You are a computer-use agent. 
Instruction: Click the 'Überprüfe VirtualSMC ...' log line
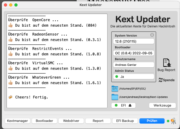click(36, 63)
